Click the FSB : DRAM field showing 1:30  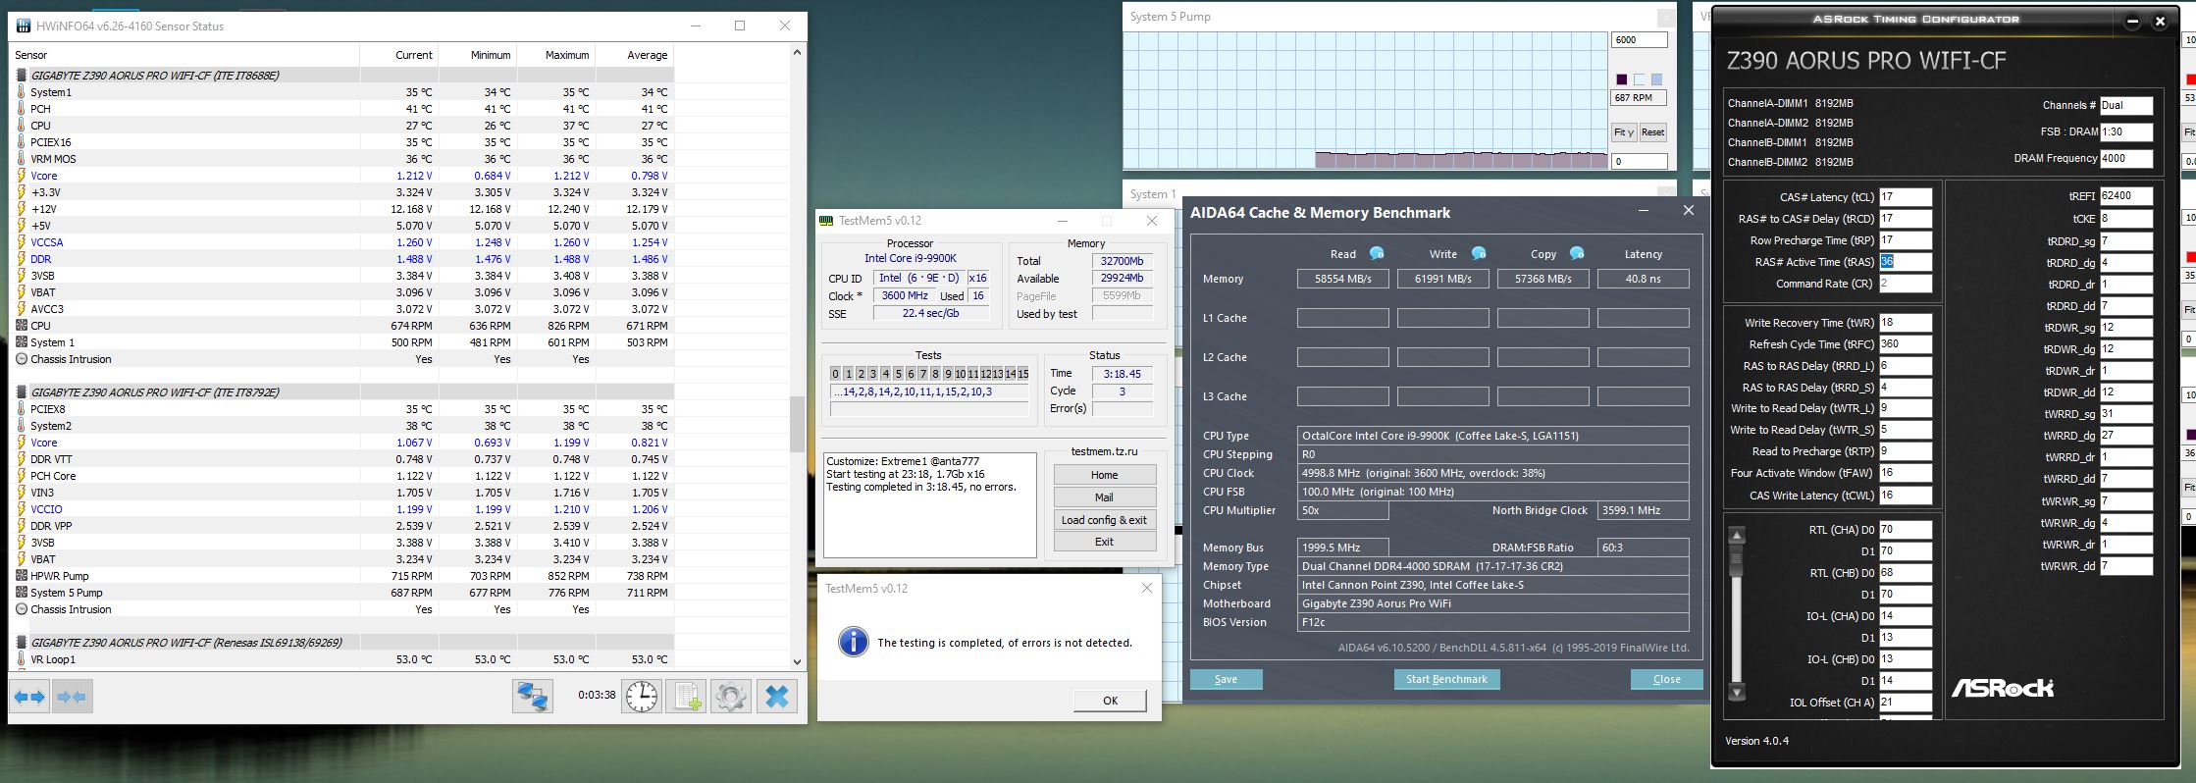click(2125, 131)
